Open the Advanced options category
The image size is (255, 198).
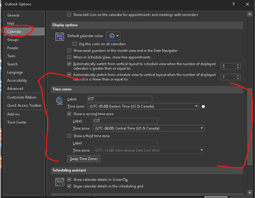24,88
